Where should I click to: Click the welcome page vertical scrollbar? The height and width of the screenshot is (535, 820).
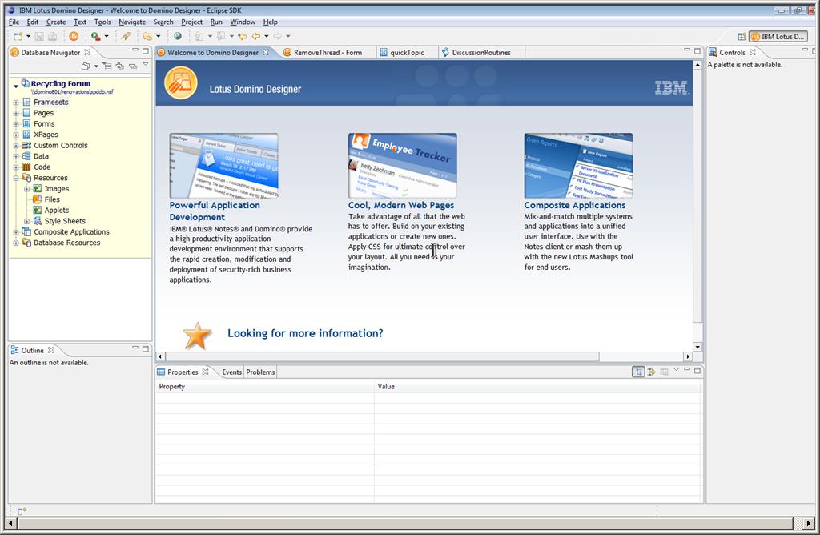coord(697,208)
